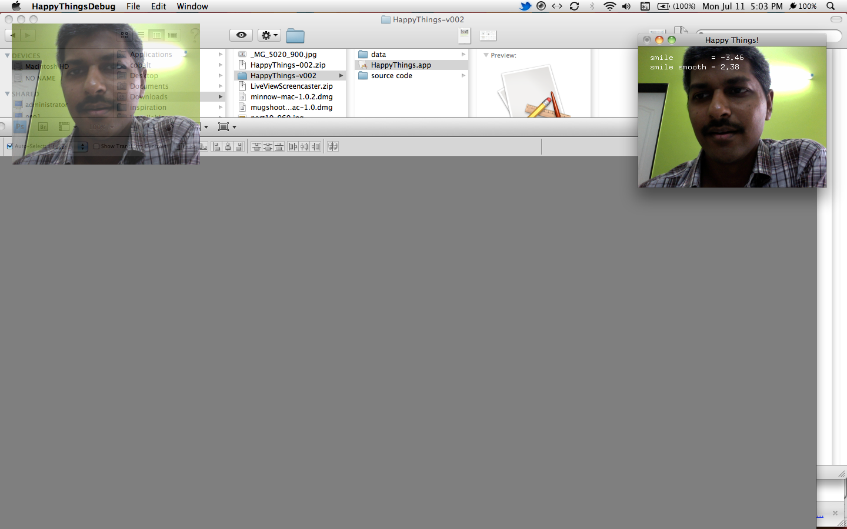Open the Edit menu
Screen dimensions: 847x529
point(159,6)
